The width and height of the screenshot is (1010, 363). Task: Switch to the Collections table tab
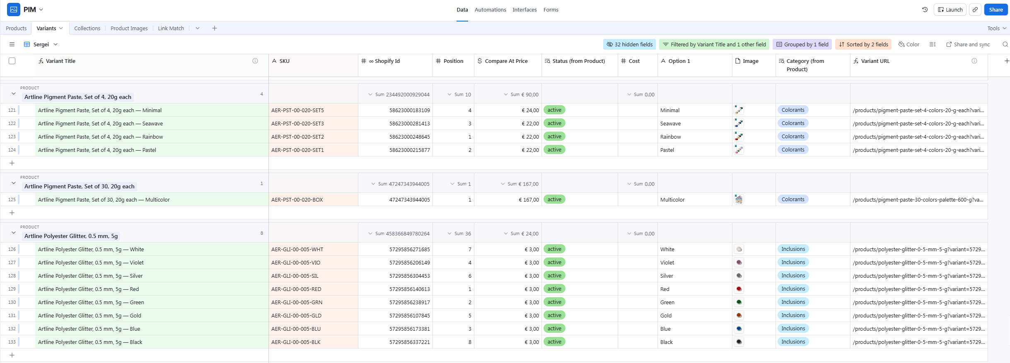click(87, 28)
